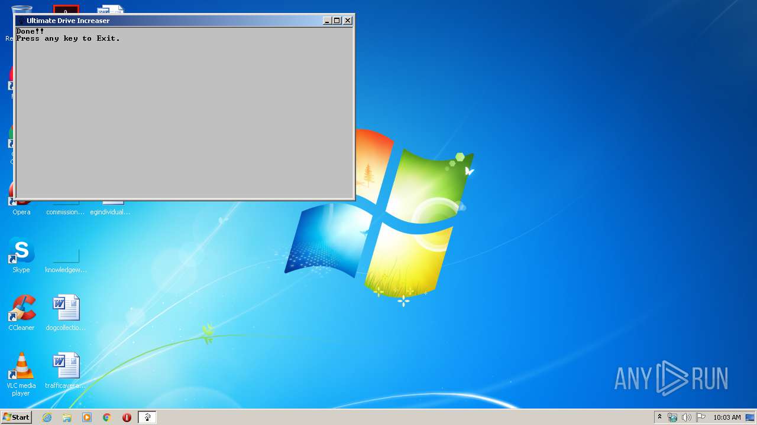Click the Ultimate Drive Increaser title bar icon
The image size is (757, 425).
[21, 21]
